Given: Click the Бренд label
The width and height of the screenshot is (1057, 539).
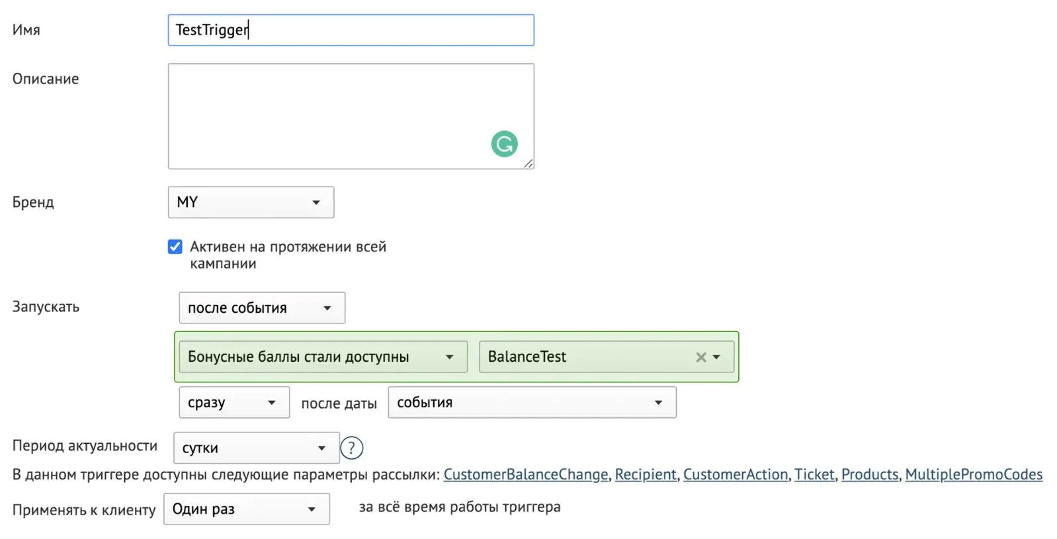Looking at the screenshot, I should click(x=33, y=202).
